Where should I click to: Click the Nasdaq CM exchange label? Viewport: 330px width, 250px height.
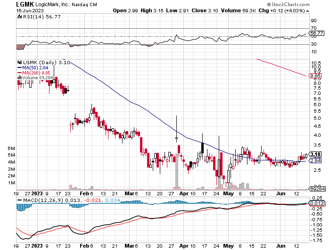tap(84, 4)
